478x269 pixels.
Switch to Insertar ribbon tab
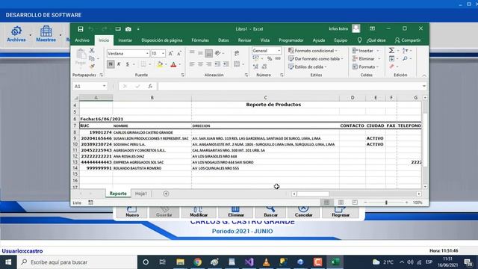point(125,40)
